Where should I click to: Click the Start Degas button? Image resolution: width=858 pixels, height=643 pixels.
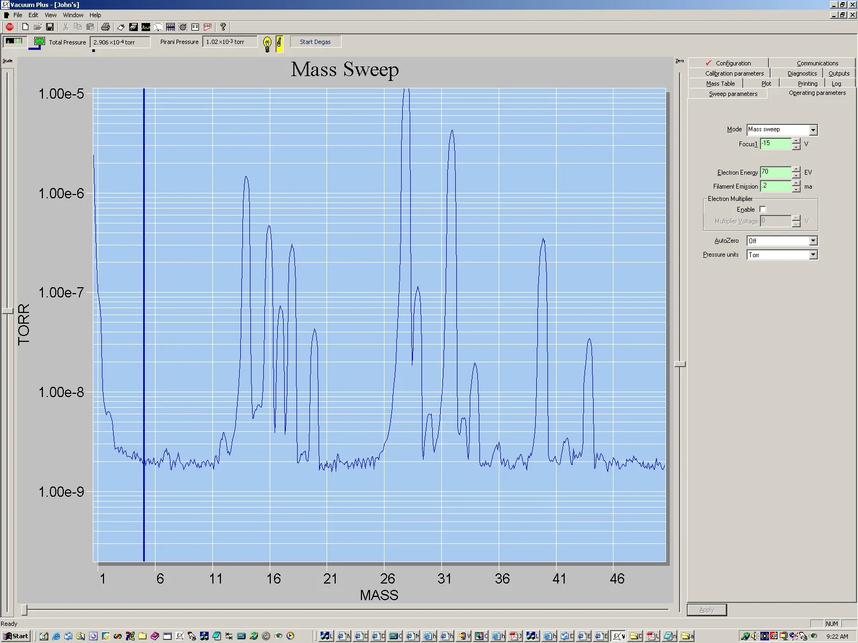315,42
